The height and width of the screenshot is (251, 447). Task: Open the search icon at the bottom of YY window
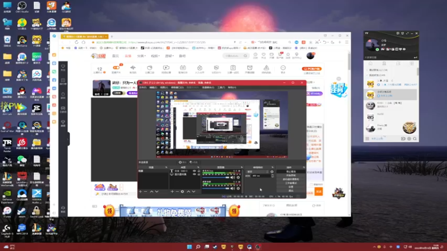pyautogui.click(x=415, y=138)
